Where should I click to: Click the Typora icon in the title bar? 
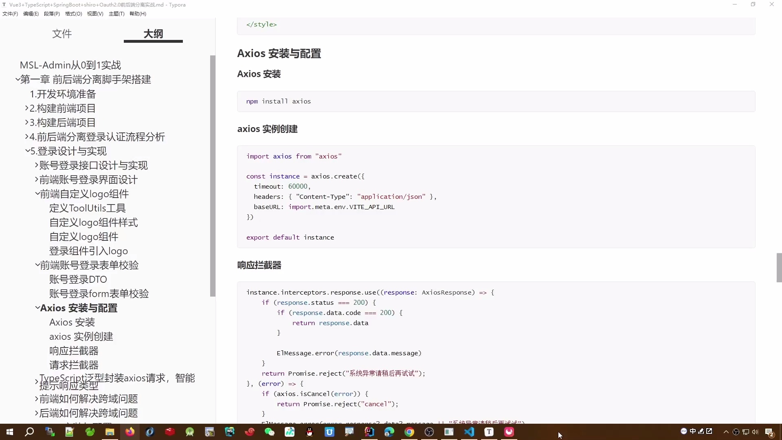tap(4, 4)
